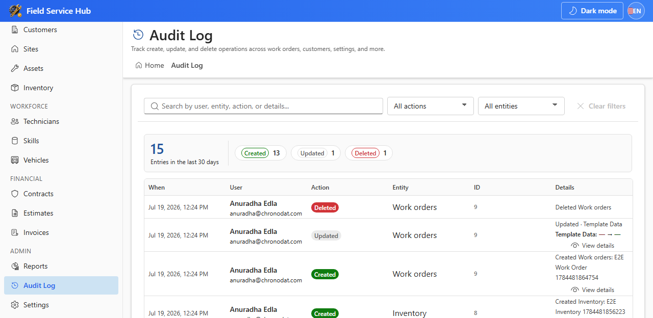
Task: Click View details in the Updated row
Action: [x=592, y=246]
